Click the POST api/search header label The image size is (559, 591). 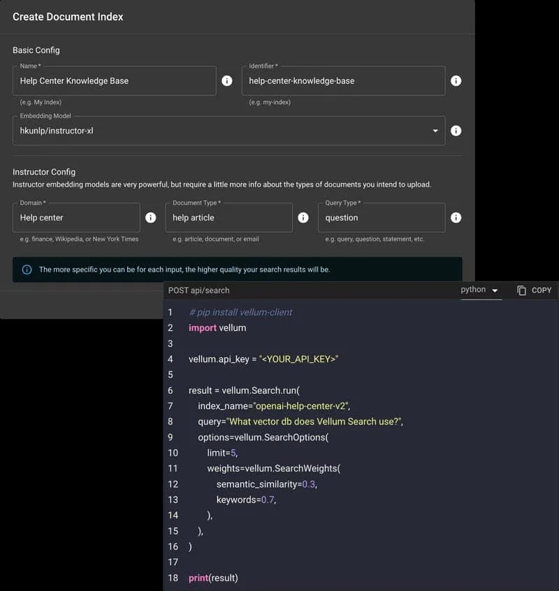point(199,290)
